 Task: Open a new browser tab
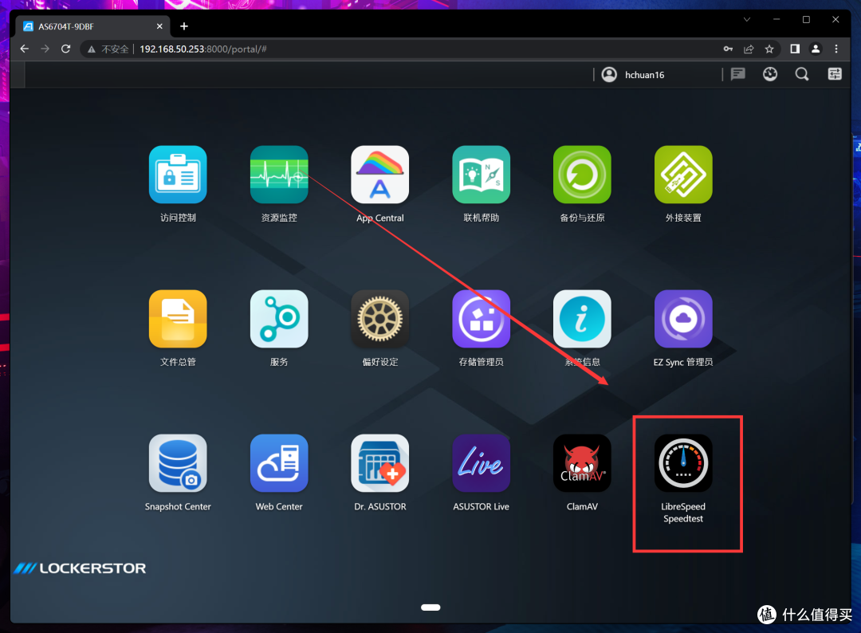click(184, 26)
